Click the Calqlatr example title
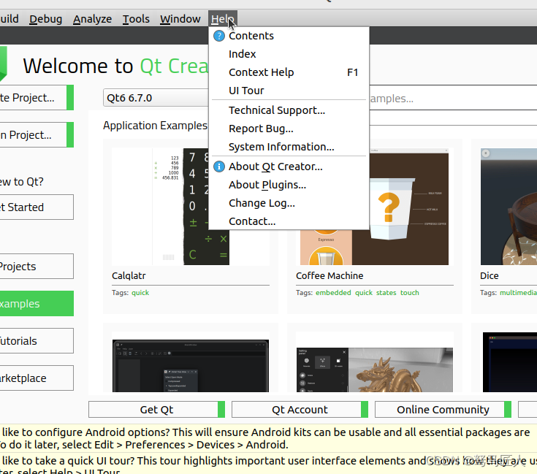Screen dimensions: 537x474 129,275
